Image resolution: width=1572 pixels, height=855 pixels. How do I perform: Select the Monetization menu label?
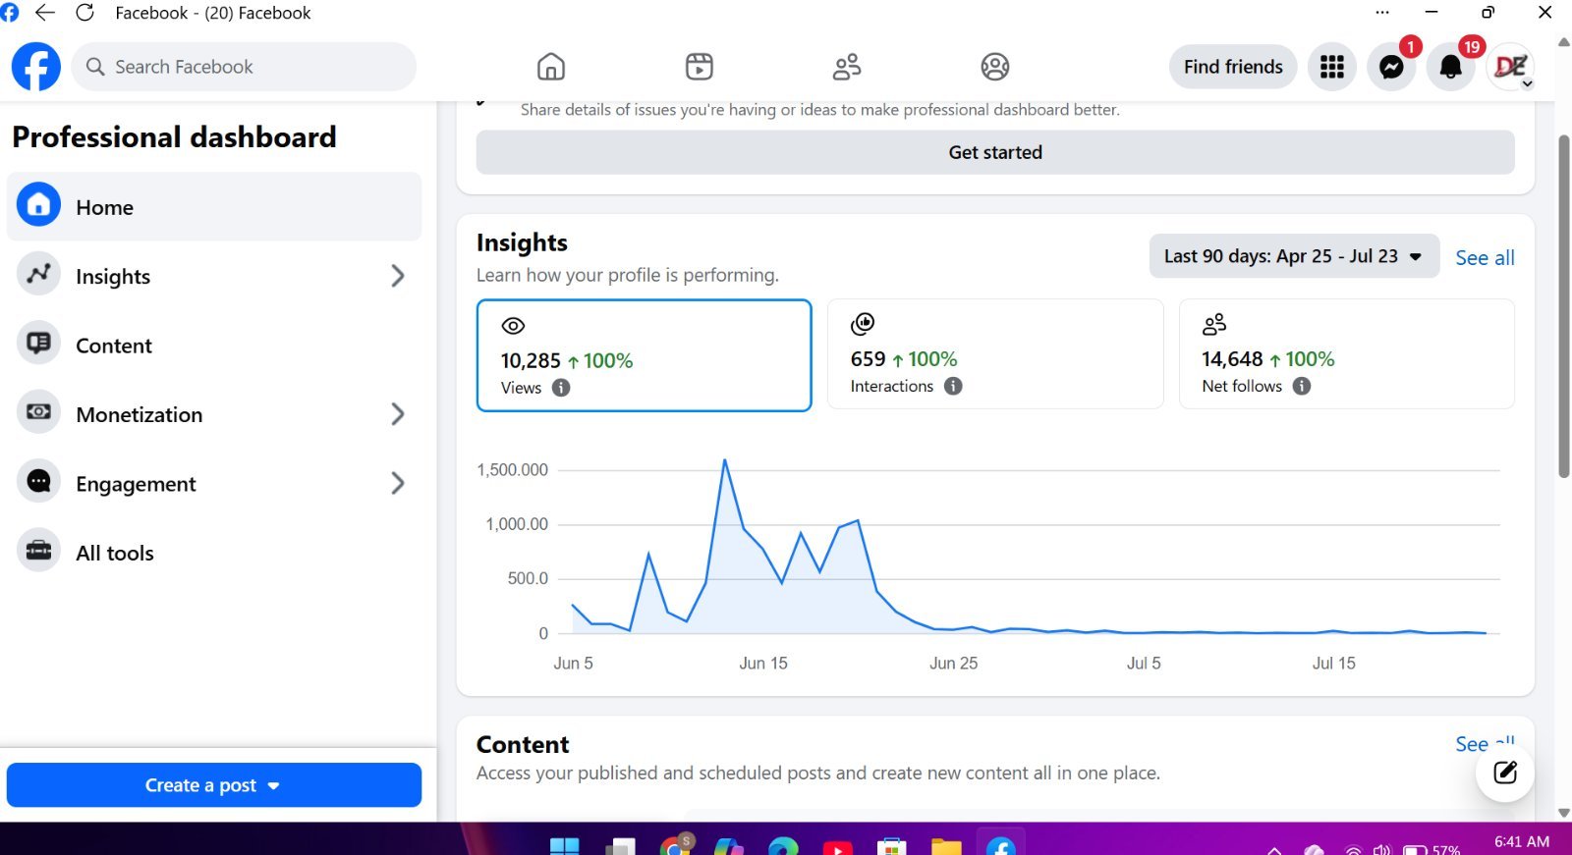[140, 414]
